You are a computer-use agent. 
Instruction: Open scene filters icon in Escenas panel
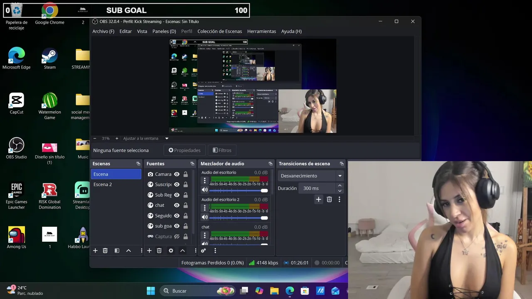click(117, 250)
